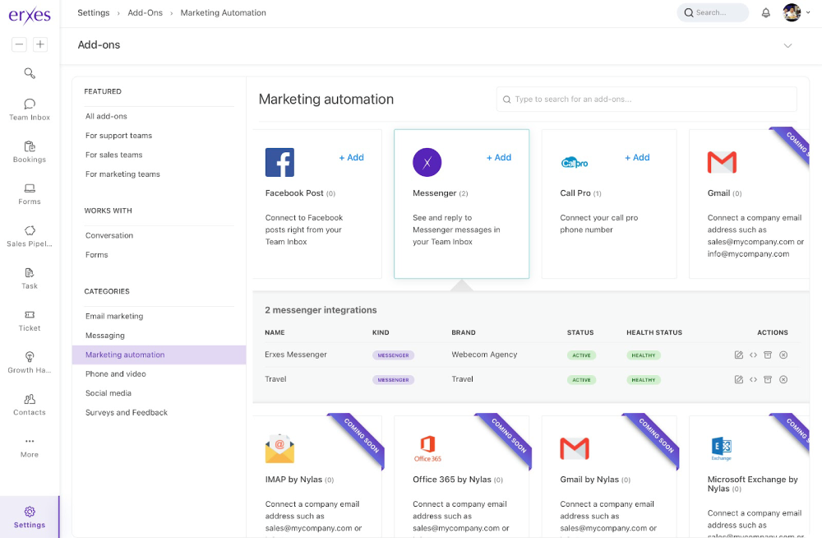Choose Phone and video category
822x538 pixels.
pos(116,373)
